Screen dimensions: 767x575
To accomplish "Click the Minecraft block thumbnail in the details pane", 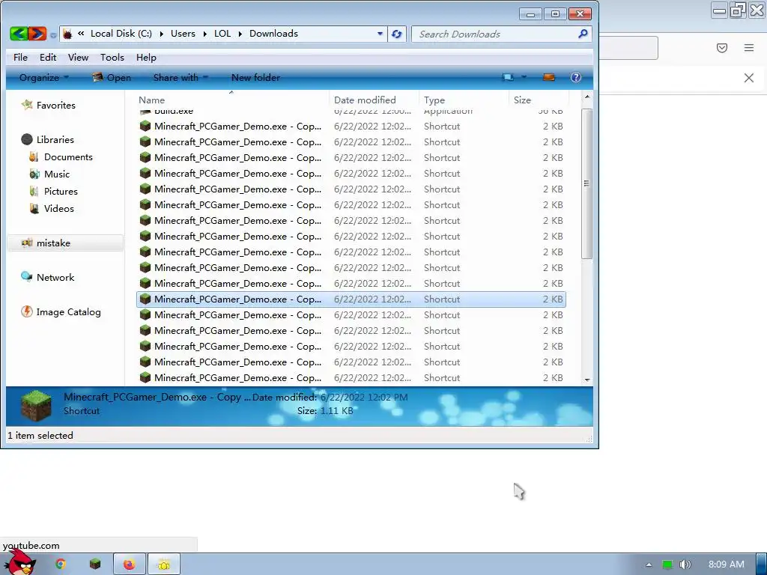I will 36,405.
